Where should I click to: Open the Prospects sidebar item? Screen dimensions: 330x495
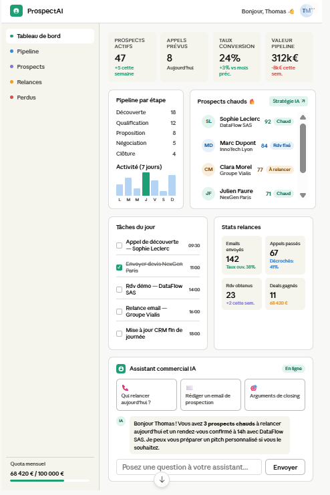point(50,67)
